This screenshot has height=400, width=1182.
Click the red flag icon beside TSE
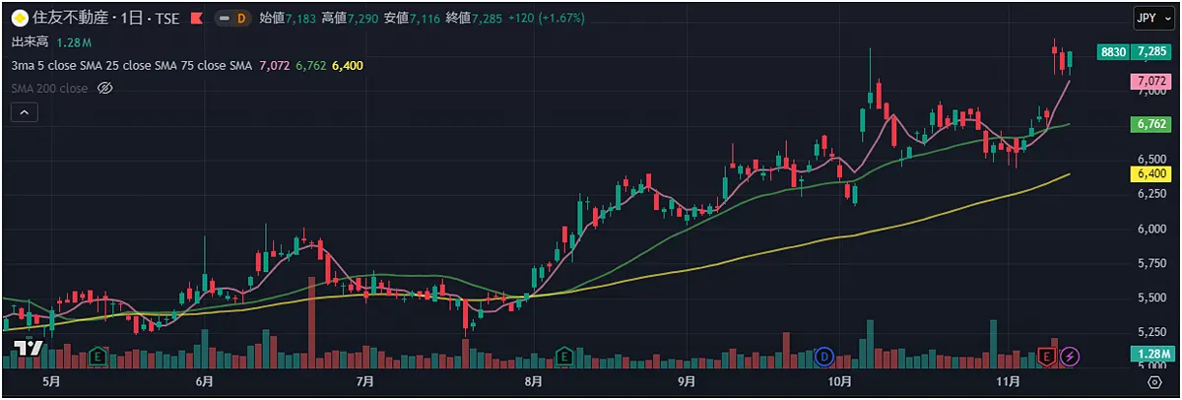click(196, 19)
